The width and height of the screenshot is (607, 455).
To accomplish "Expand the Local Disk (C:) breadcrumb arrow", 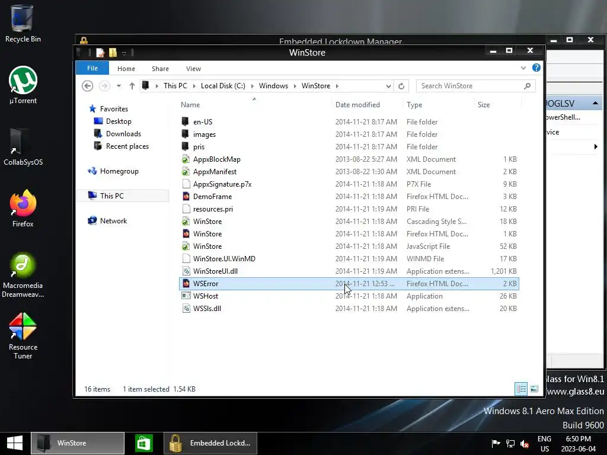I will click(x=252, y=86).
